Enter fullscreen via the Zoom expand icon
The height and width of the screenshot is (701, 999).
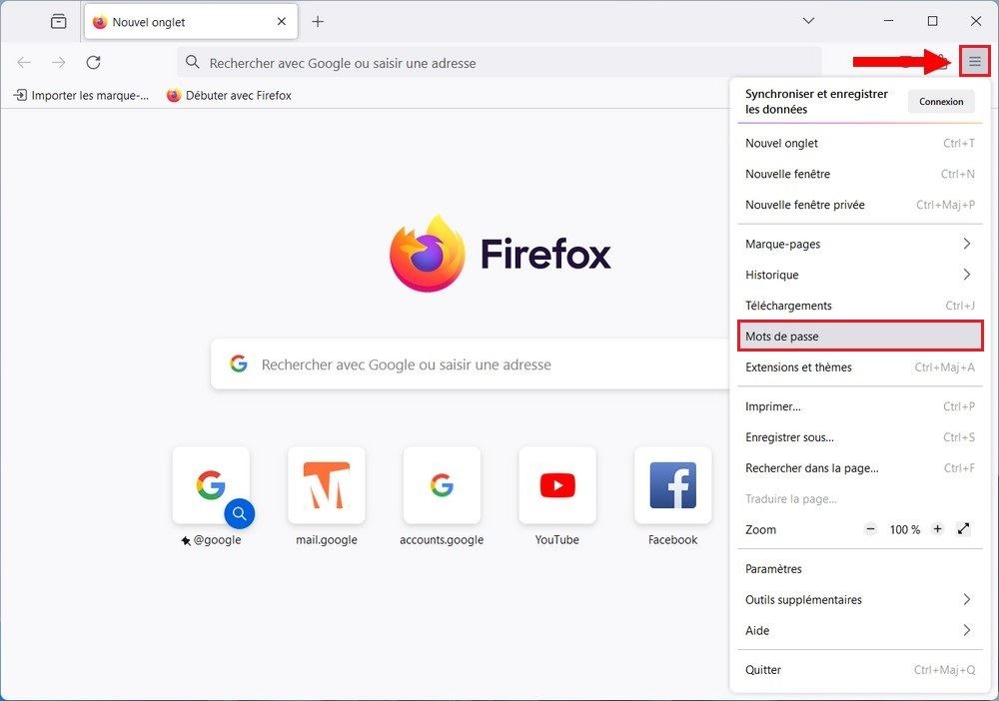[x=963, y=529]
